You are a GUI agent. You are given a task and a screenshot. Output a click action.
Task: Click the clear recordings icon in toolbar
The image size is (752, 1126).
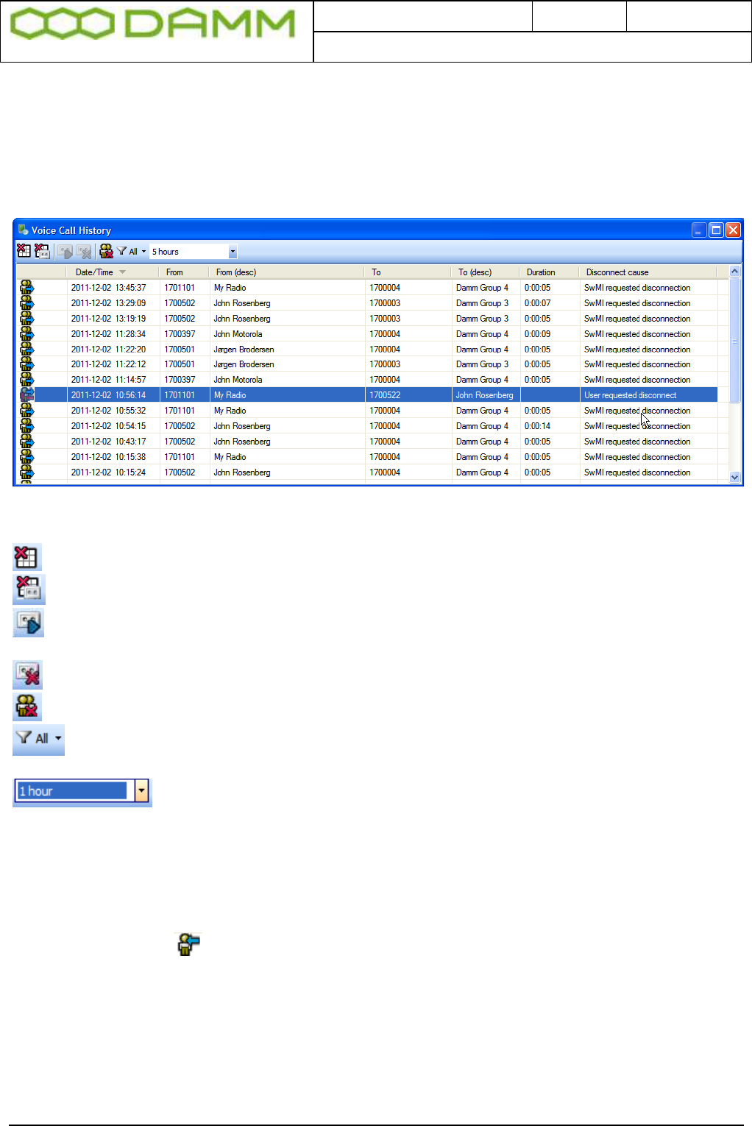click(x=42, y=252)
